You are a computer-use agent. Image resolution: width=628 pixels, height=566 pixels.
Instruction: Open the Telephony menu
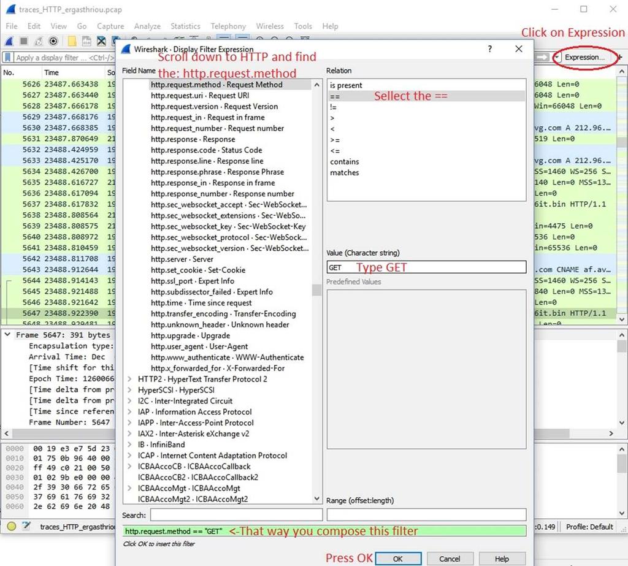coord(228,26)
